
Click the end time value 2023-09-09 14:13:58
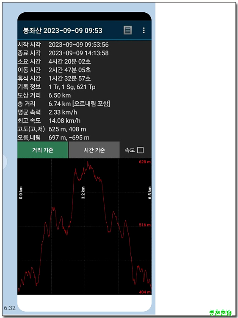click(79, 53)
